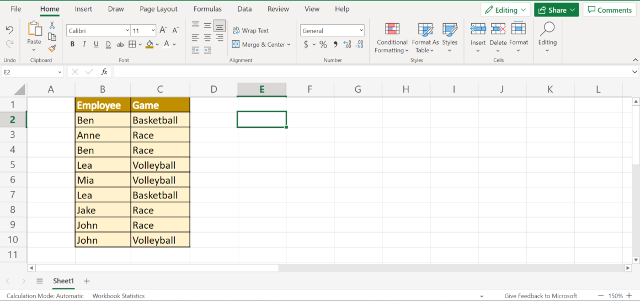Toggle Wrap Text for the cell

coord(250,31)
